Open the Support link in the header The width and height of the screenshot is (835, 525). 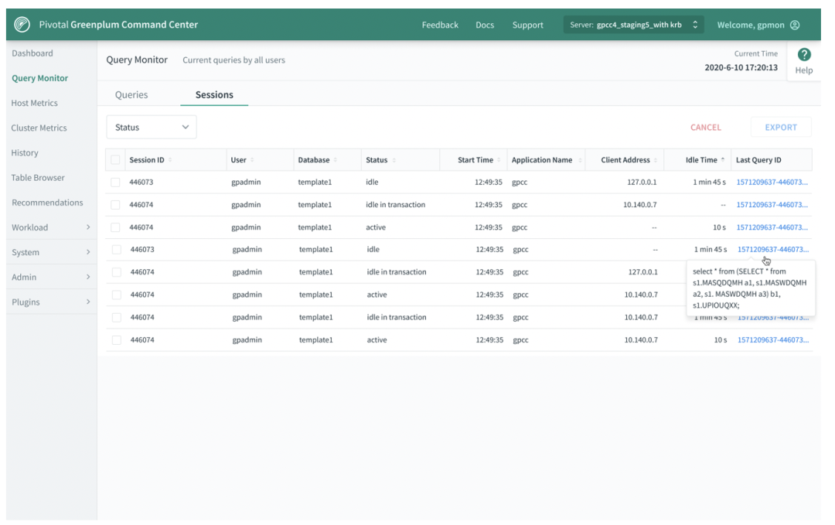(x=528, y=25)
